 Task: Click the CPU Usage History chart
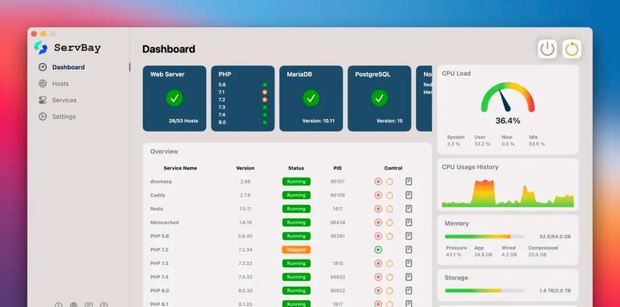tap(508, 193)
